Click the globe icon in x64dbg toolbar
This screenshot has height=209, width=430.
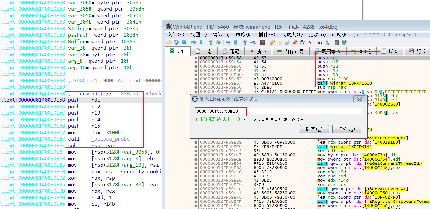point(344,42)
